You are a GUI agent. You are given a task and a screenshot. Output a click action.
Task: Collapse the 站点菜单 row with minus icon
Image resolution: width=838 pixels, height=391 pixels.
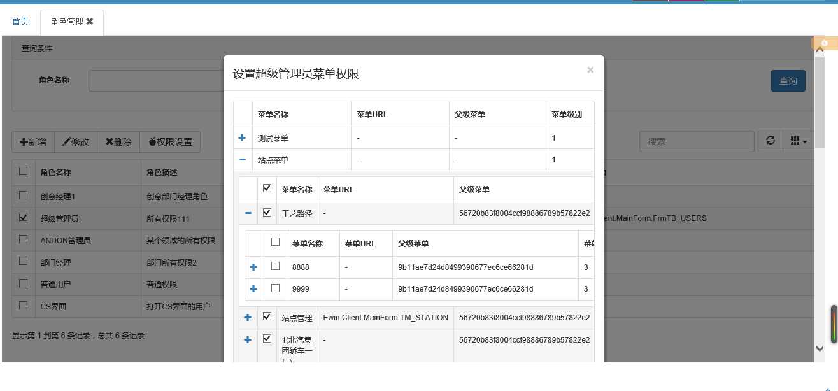(242, 160)
